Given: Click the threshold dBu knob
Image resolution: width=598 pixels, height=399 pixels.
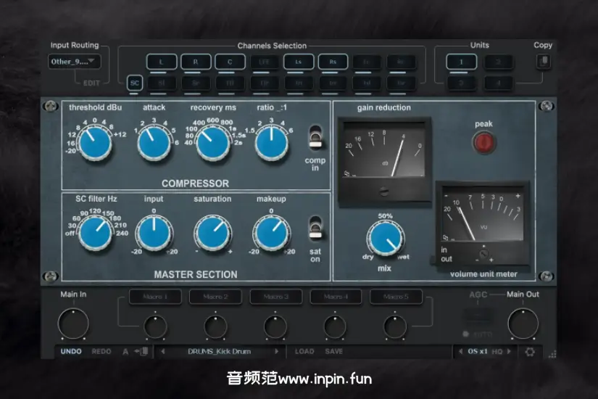Looking at the screenshot, I should pyautogui.click(x=94, y=143).
